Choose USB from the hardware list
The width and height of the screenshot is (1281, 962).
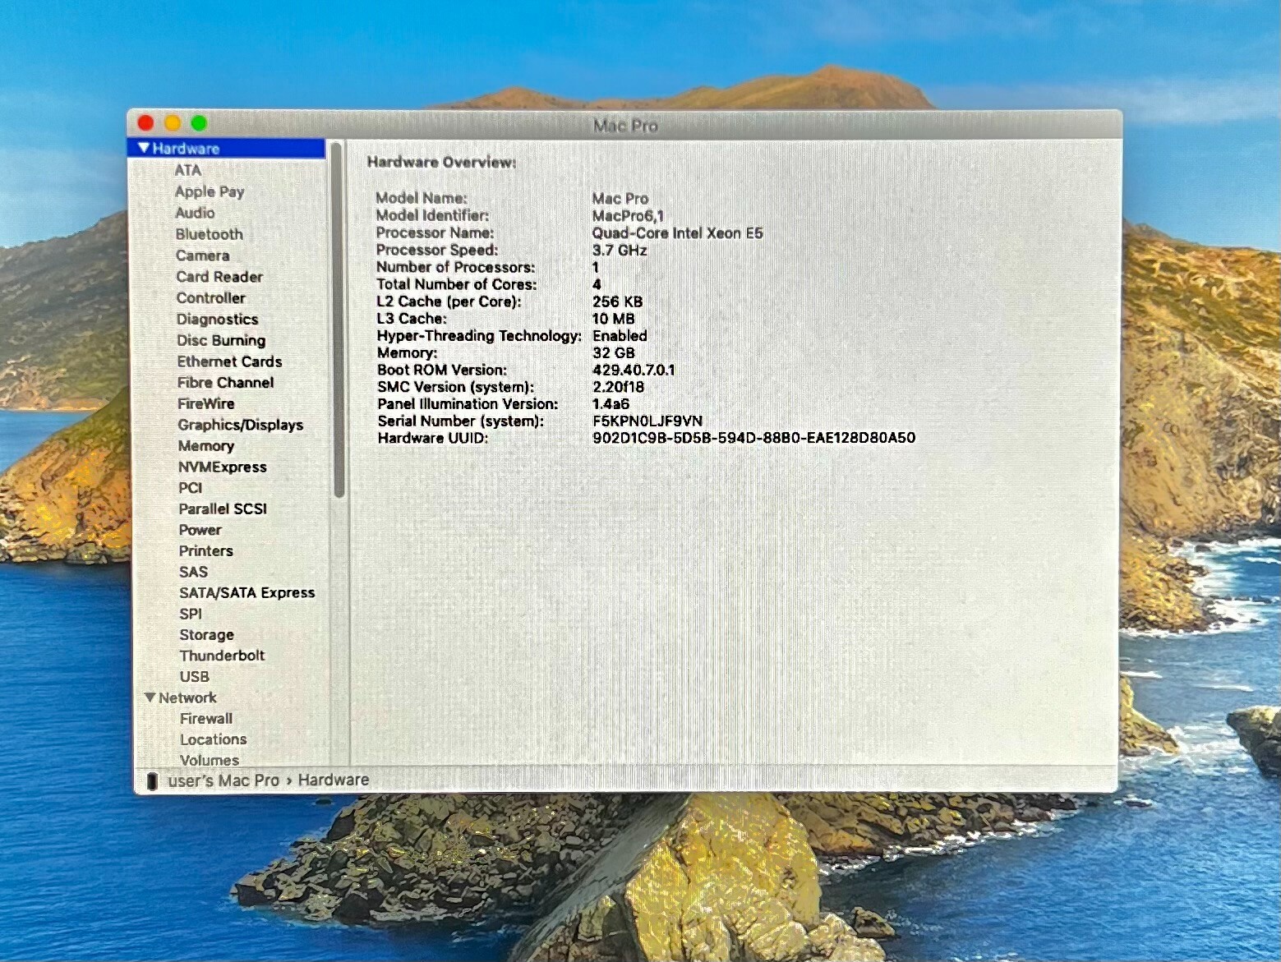[x=195, y=677]
